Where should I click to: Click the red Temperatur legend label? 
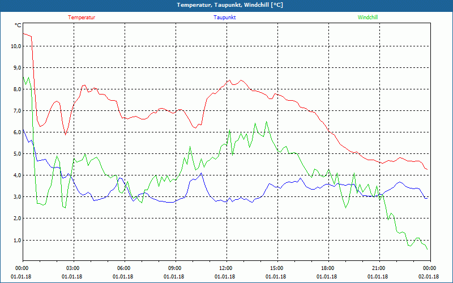82,18
